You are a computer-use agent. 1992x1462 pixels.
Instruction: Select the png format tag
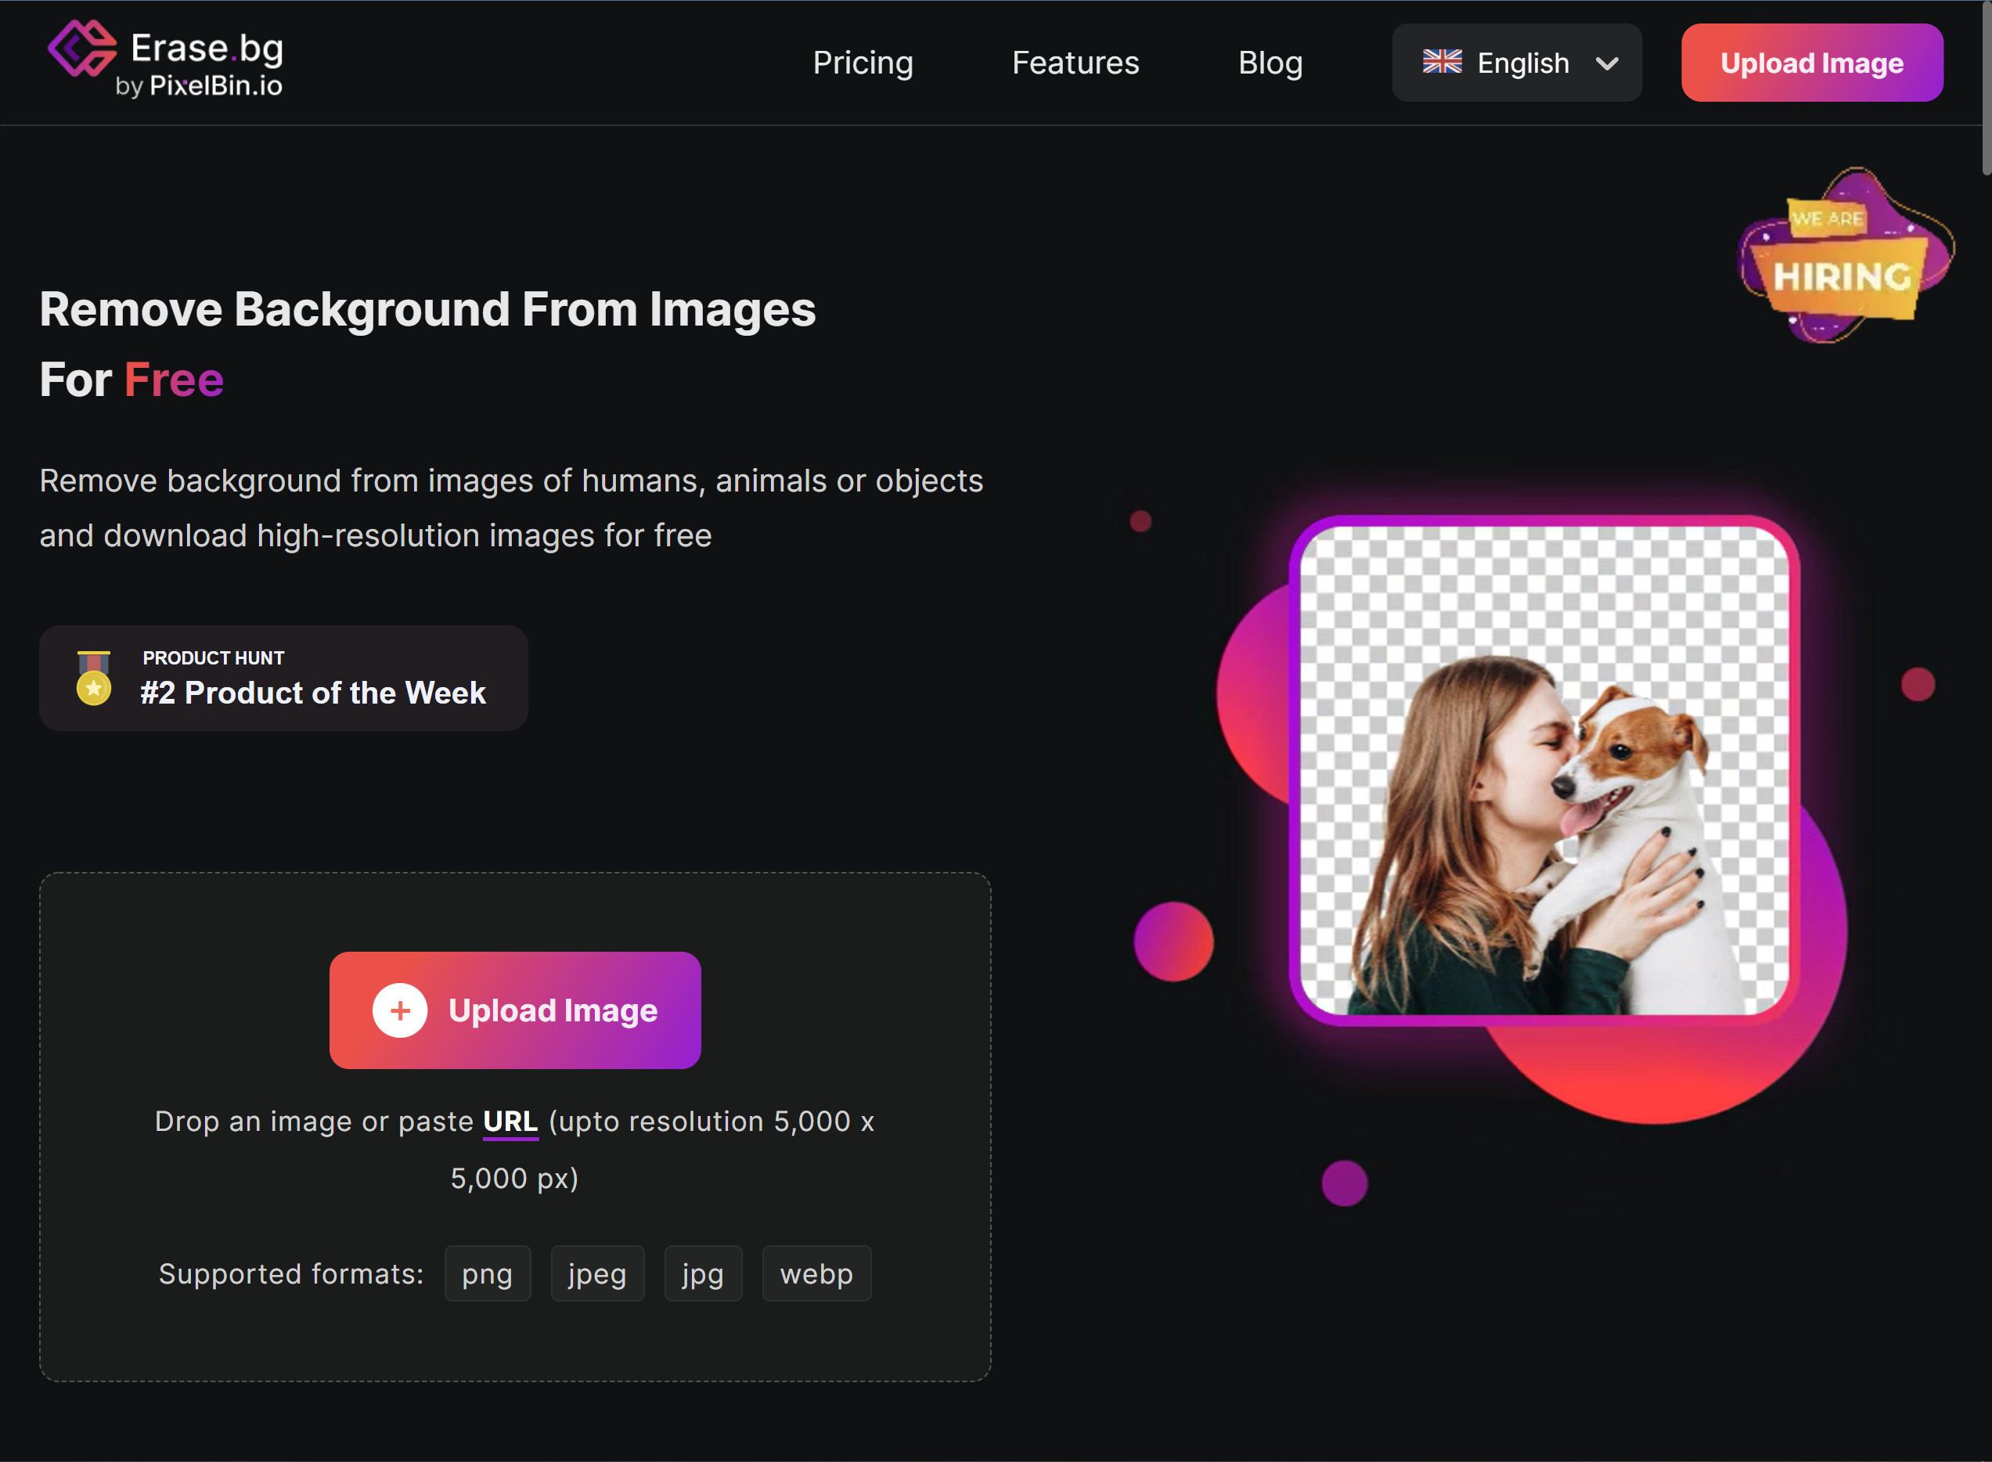[x=487, y=1273]
